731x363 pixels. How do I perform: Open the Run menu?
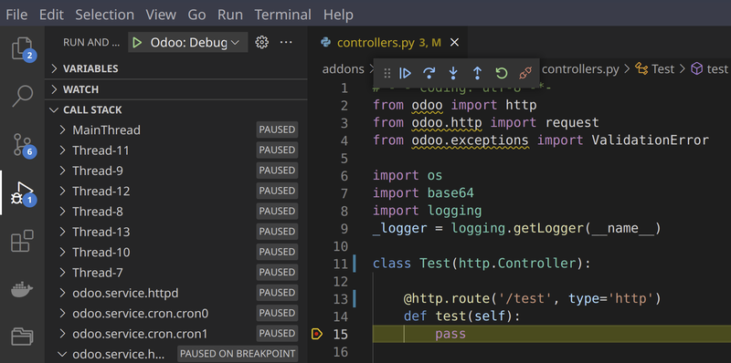(230, 15)
